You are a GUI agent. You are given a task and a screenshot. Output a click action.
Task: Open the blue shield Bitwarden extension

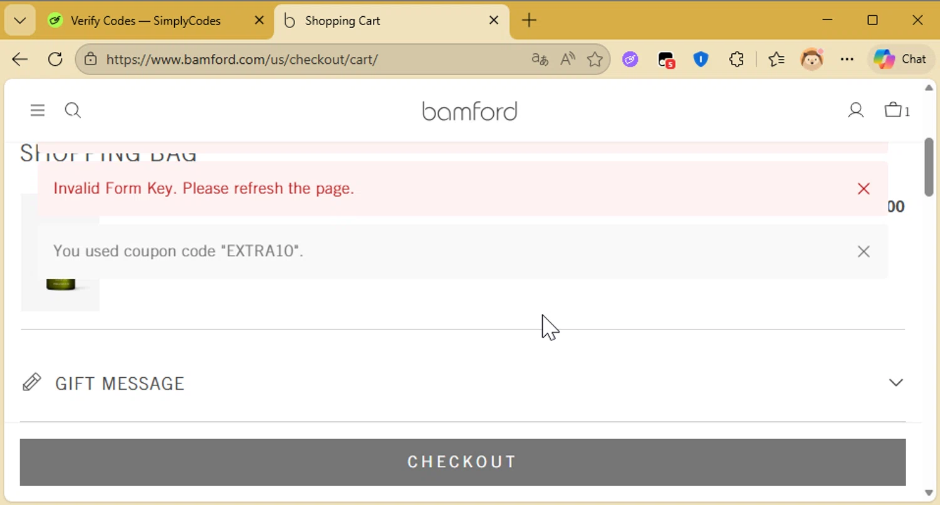[701, 60]
